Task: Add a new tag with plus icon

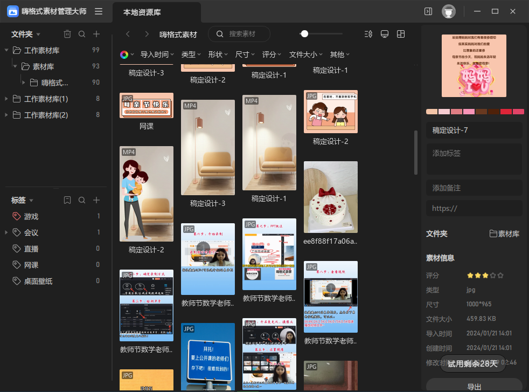Action: (96, 200)
